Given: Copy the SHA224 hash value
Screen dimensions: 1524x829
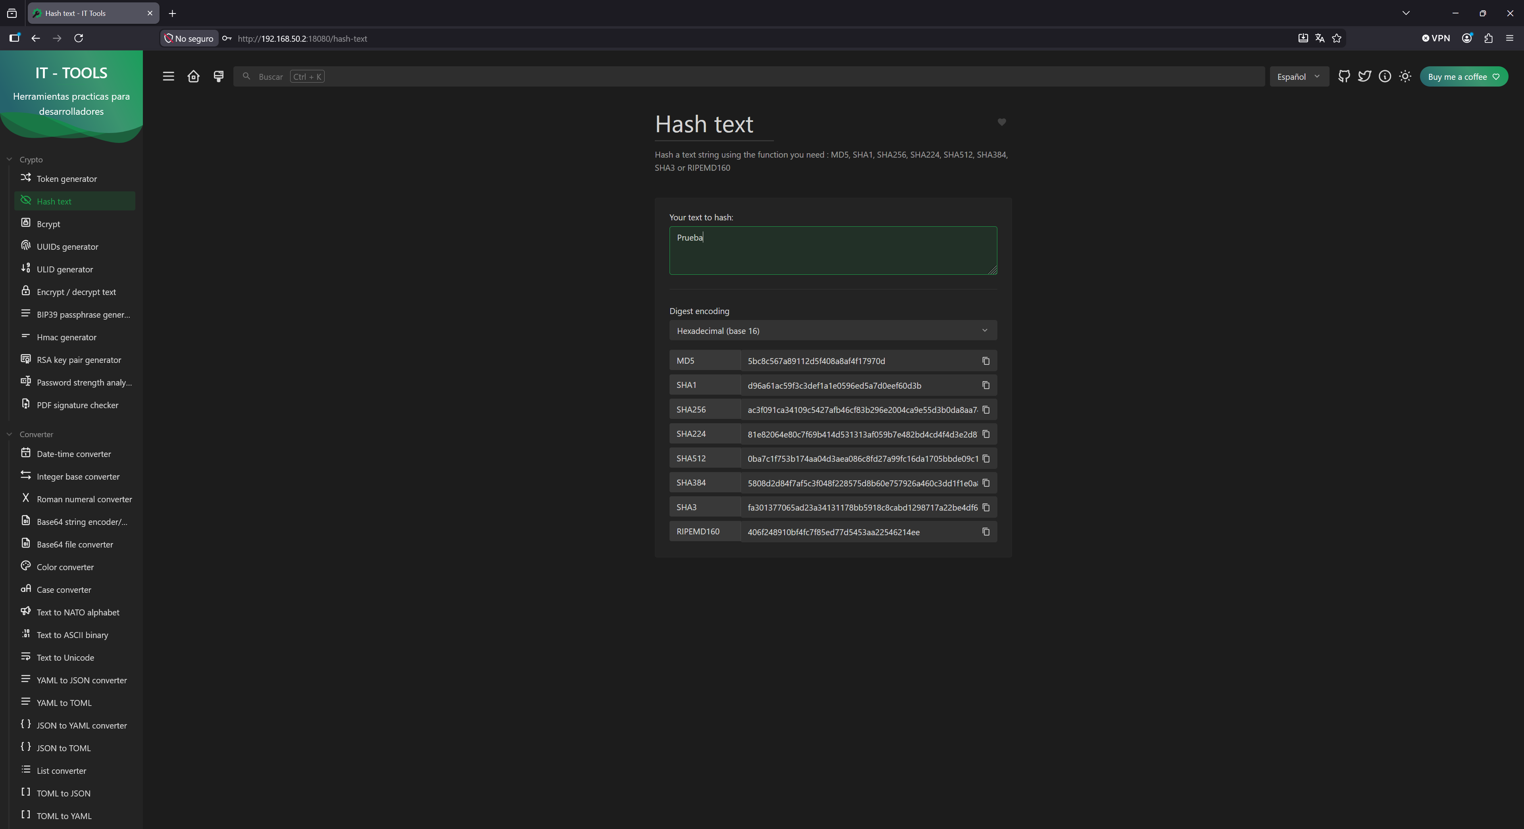Looking at the screenshot, I should [985, 434].
